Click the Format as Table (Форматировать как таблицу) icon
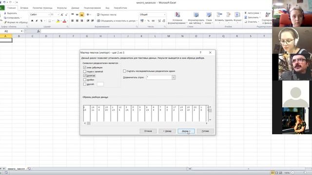312x175 pixels. [x=196, y=15]
